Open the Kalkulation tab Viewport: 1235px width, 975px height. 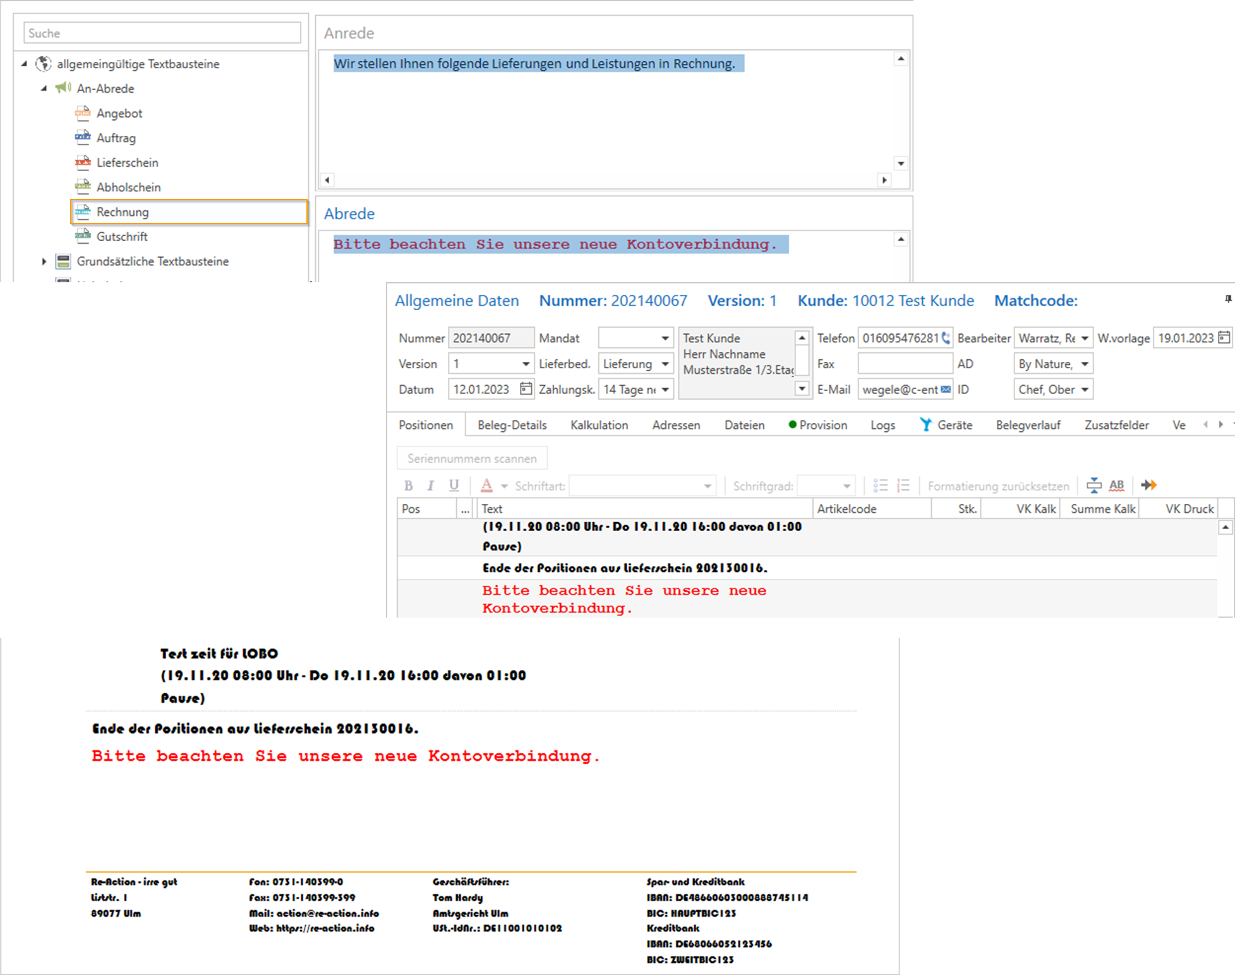click(x=599, y=425)
